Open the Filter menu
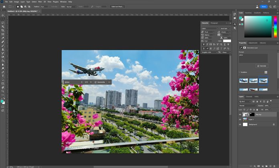The height and width of the screenshot is (168, 279). pyautogui.click(x=40, y=2)
